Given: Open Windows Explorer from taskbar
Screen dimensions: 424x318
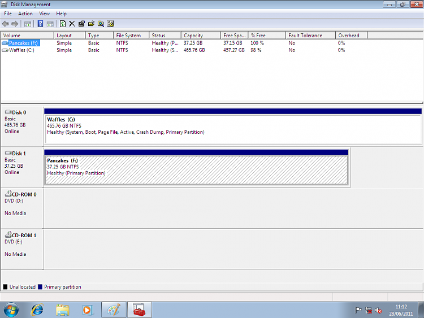Looking at the screenshot, I should tap(62, 310).
